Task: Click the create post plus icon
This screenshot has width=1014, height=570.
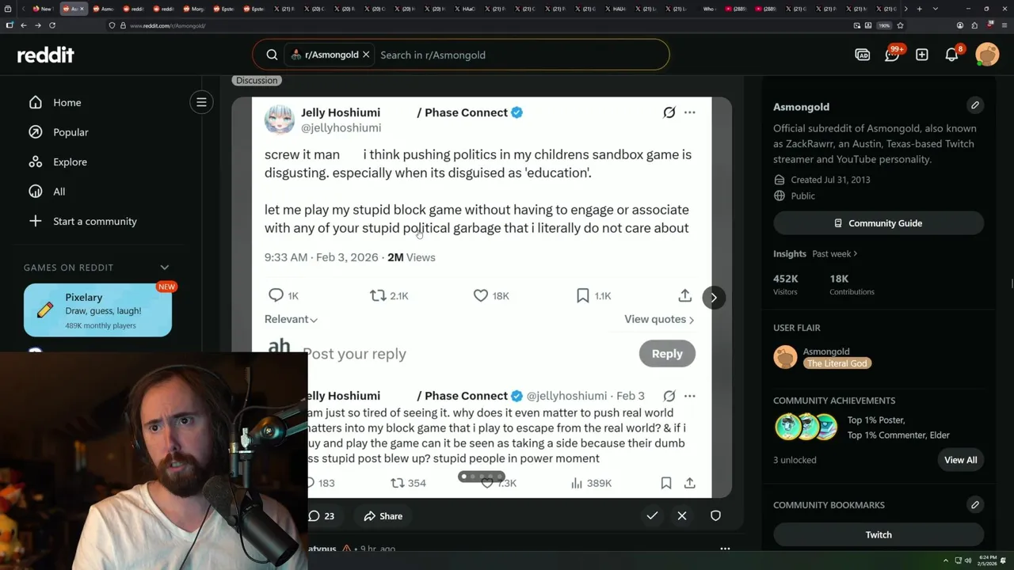Action: (x=921, y=55)
